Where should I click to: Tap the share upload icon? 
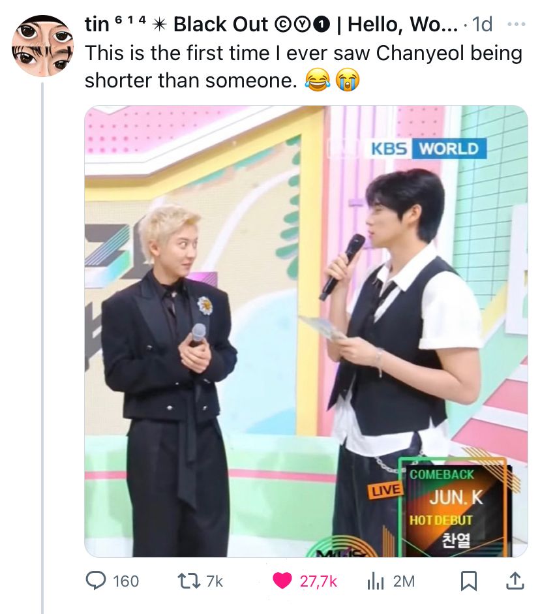click(515, 581)
